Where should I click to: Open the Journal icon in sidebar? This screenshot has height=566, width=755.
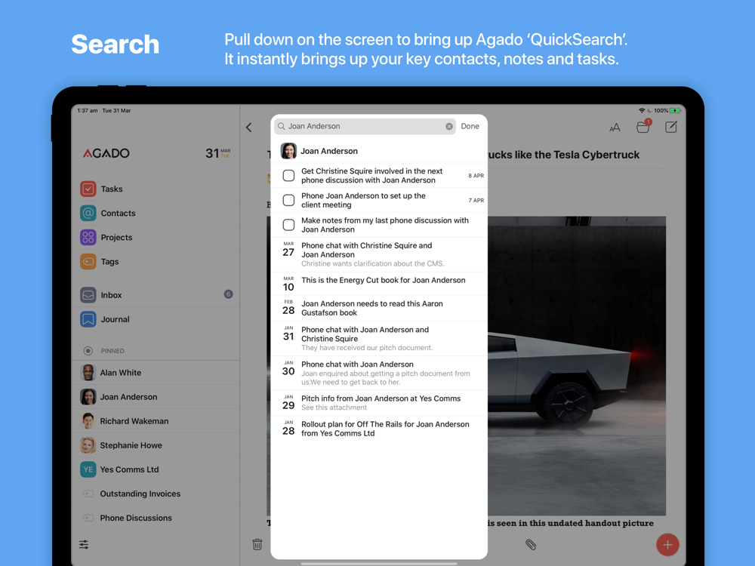88,319
